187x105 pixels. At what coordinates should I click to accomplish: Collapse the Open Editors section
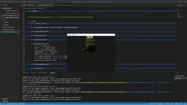pos(7,8)
